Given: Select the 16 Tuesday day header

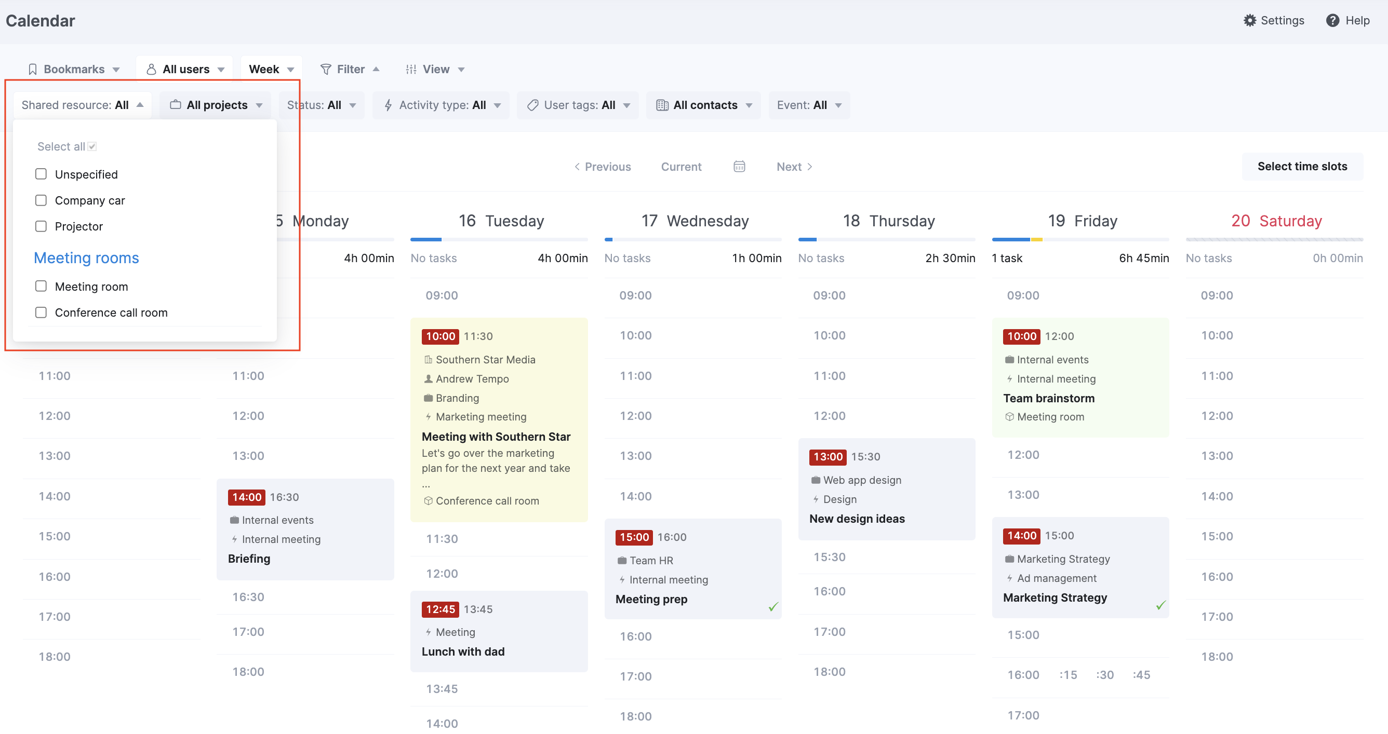Looking at the screenshot, I should 501,221.
